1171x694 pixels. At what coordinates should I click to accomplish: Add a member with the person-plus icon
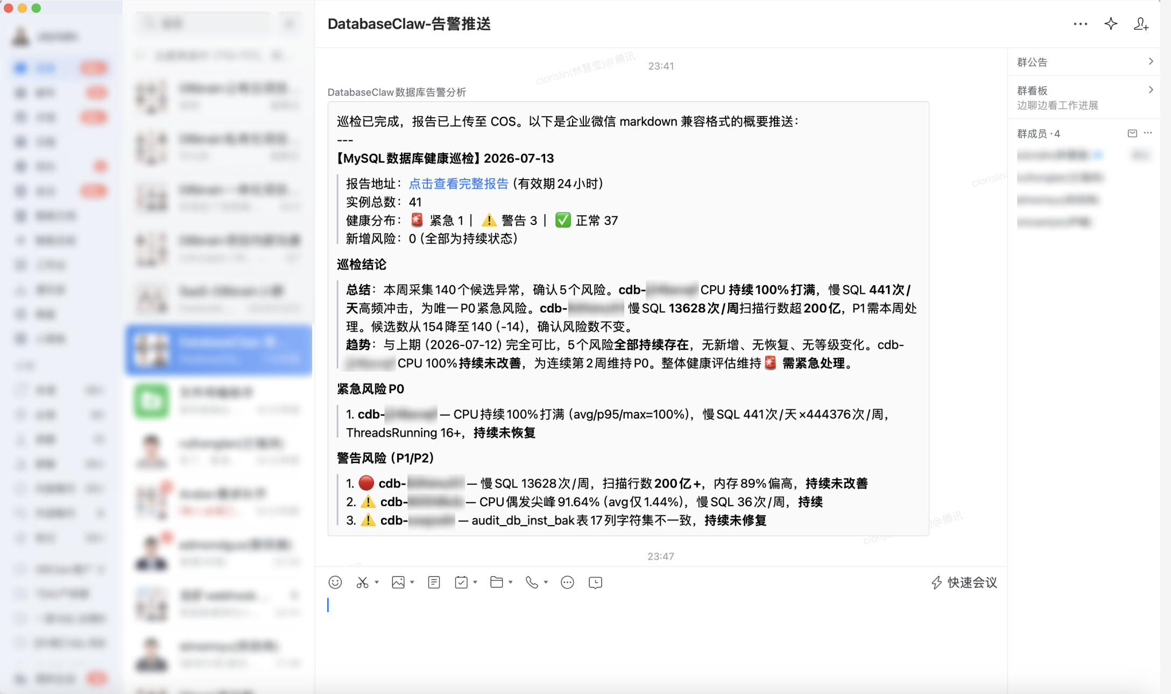(x=1141, y=24)
